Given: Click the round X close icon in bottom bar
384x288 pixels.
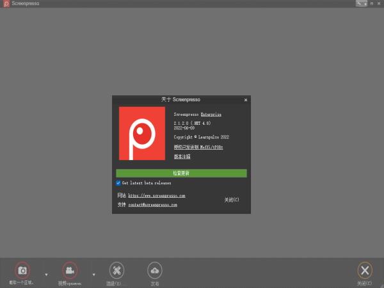Looking at the screenshot, I should point(365,270).
